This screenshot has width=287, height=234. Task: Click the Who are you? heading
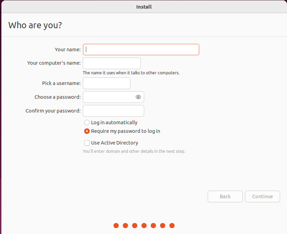tap(35, 25)
